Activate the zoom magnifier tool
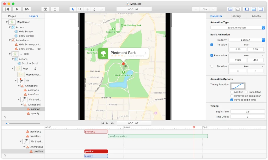Viewport: 268px width, 160px height. (x=80, y=9)
